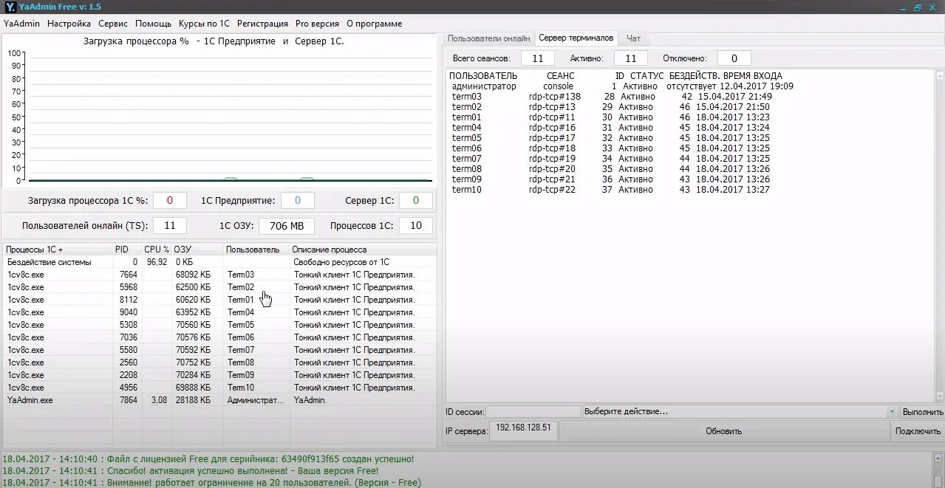Select the 1cv8c.exe row with PID 2208

[220, 375]
